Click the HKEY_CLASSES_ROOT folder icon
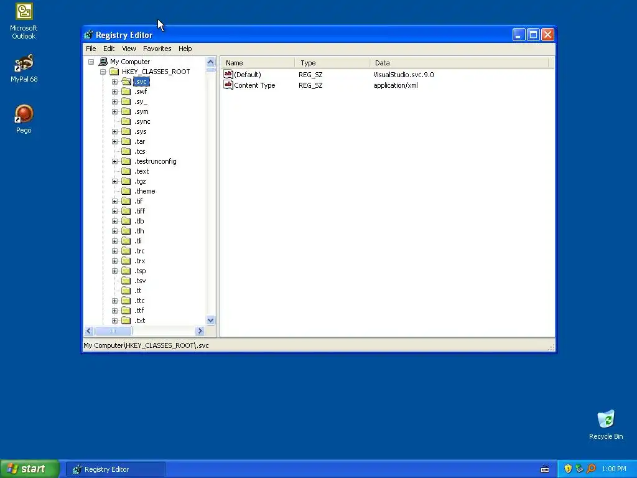 pyautogui.click(x=114, y=72)
